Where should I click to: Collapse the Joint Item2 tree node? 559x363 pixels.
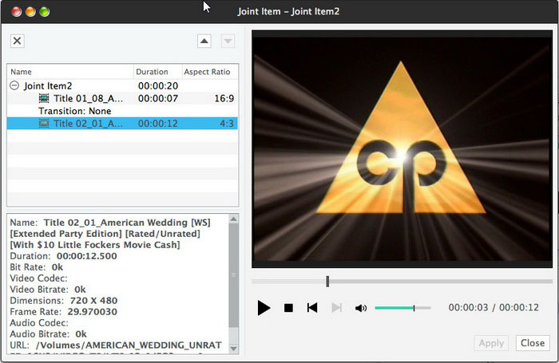point(14,85)
